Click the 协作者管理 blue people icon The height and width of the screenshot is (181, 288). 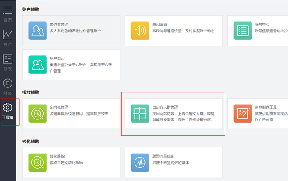pyautogui.click(x=38, y=31)
